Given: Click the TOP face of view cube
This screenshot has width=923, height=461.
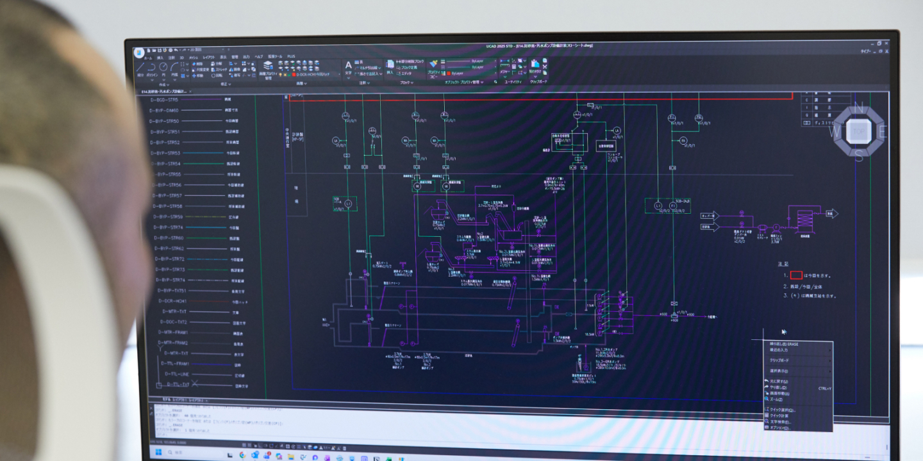Looking at the screenshot, I should (858, 131).
